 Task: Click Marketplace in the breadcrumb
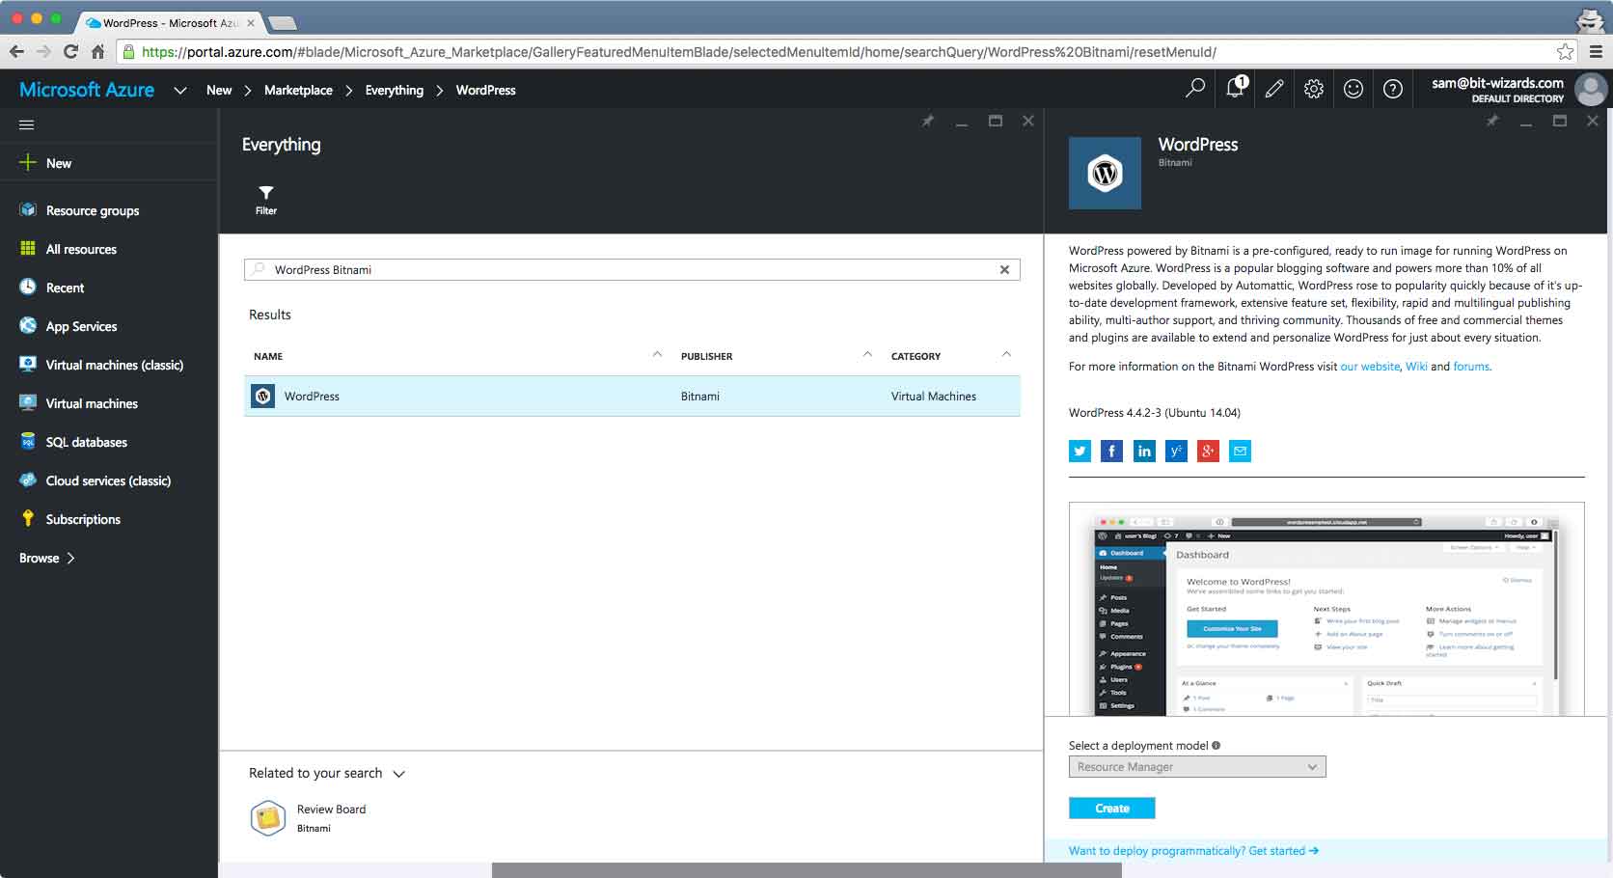298,90
